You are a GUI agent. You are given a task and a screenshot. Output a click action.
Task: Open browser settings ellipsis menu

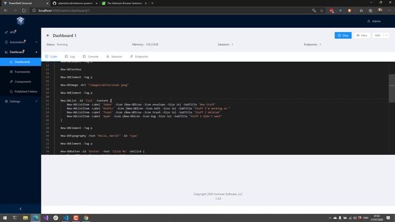[389, 10]
